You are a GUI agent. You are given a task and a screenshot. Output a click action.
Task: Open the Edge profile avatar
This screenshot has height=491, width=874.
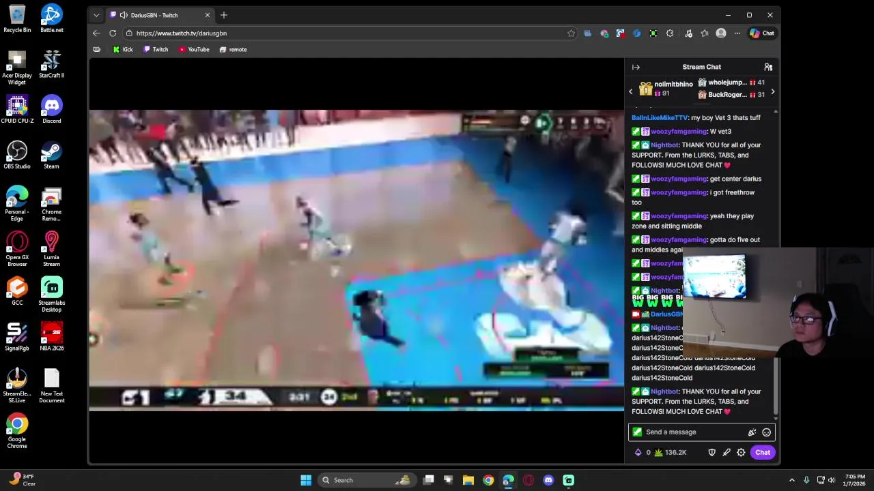721,33
